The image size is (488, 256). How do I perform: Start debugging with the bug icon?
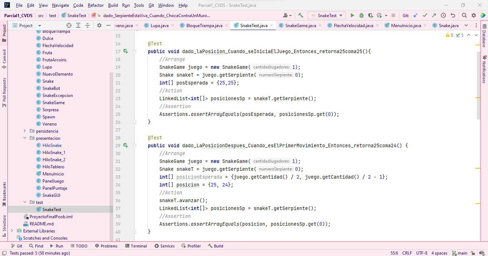click(361, 15)
